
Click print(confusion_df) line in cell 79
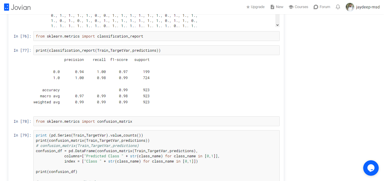(x=57, y=172)
